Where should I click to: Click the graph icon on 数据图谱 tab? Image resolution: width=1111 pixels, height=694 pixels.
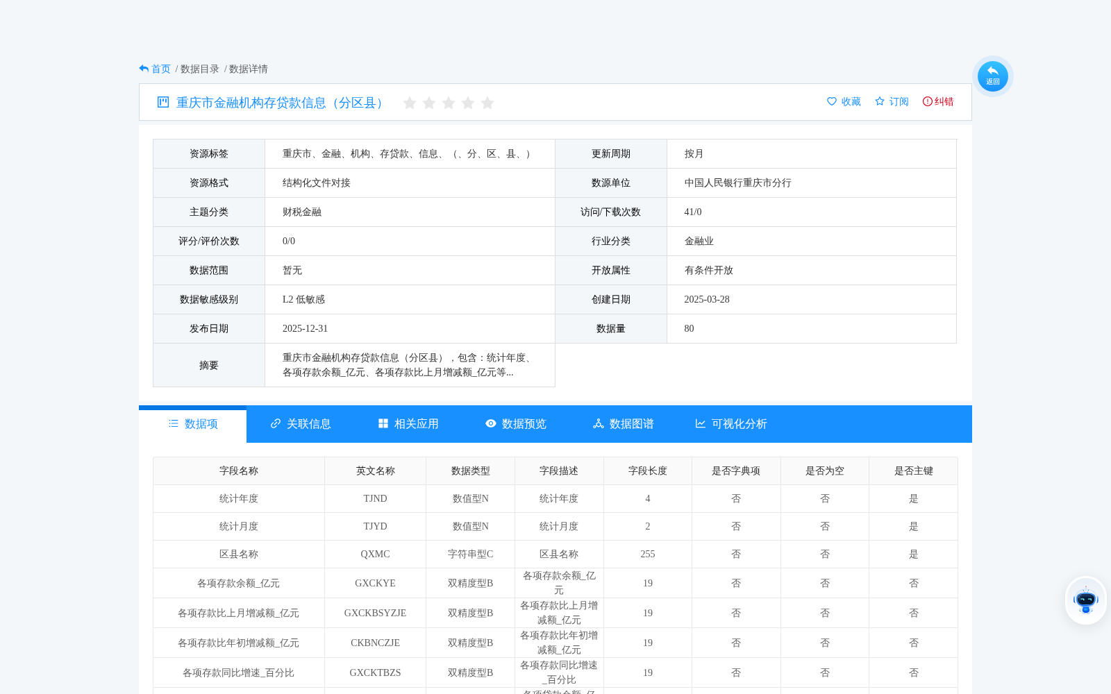click(x=599, y=423)
